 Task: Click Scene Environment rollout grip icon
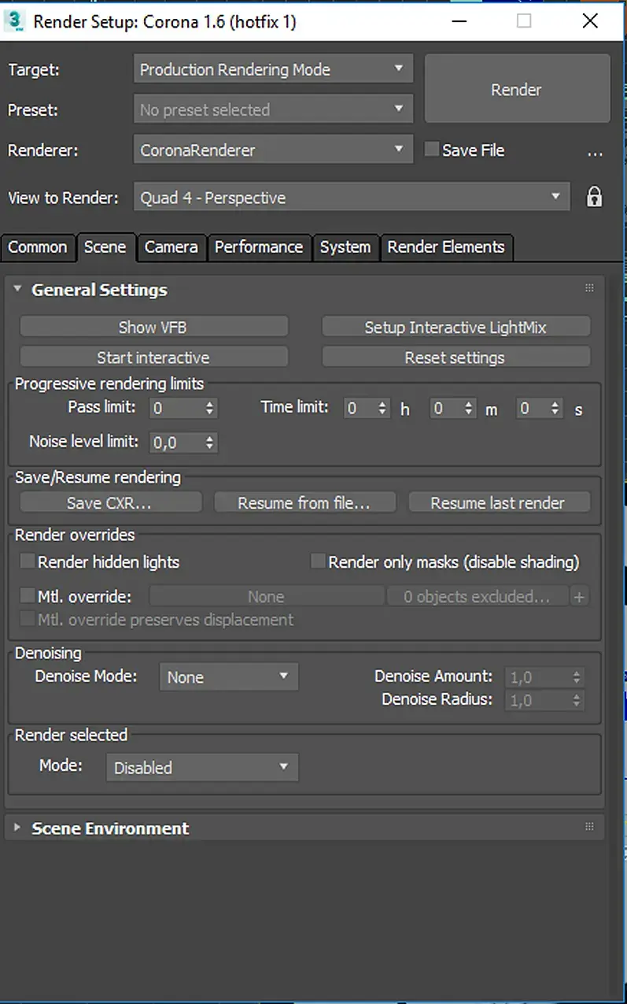tap(589, 827)
